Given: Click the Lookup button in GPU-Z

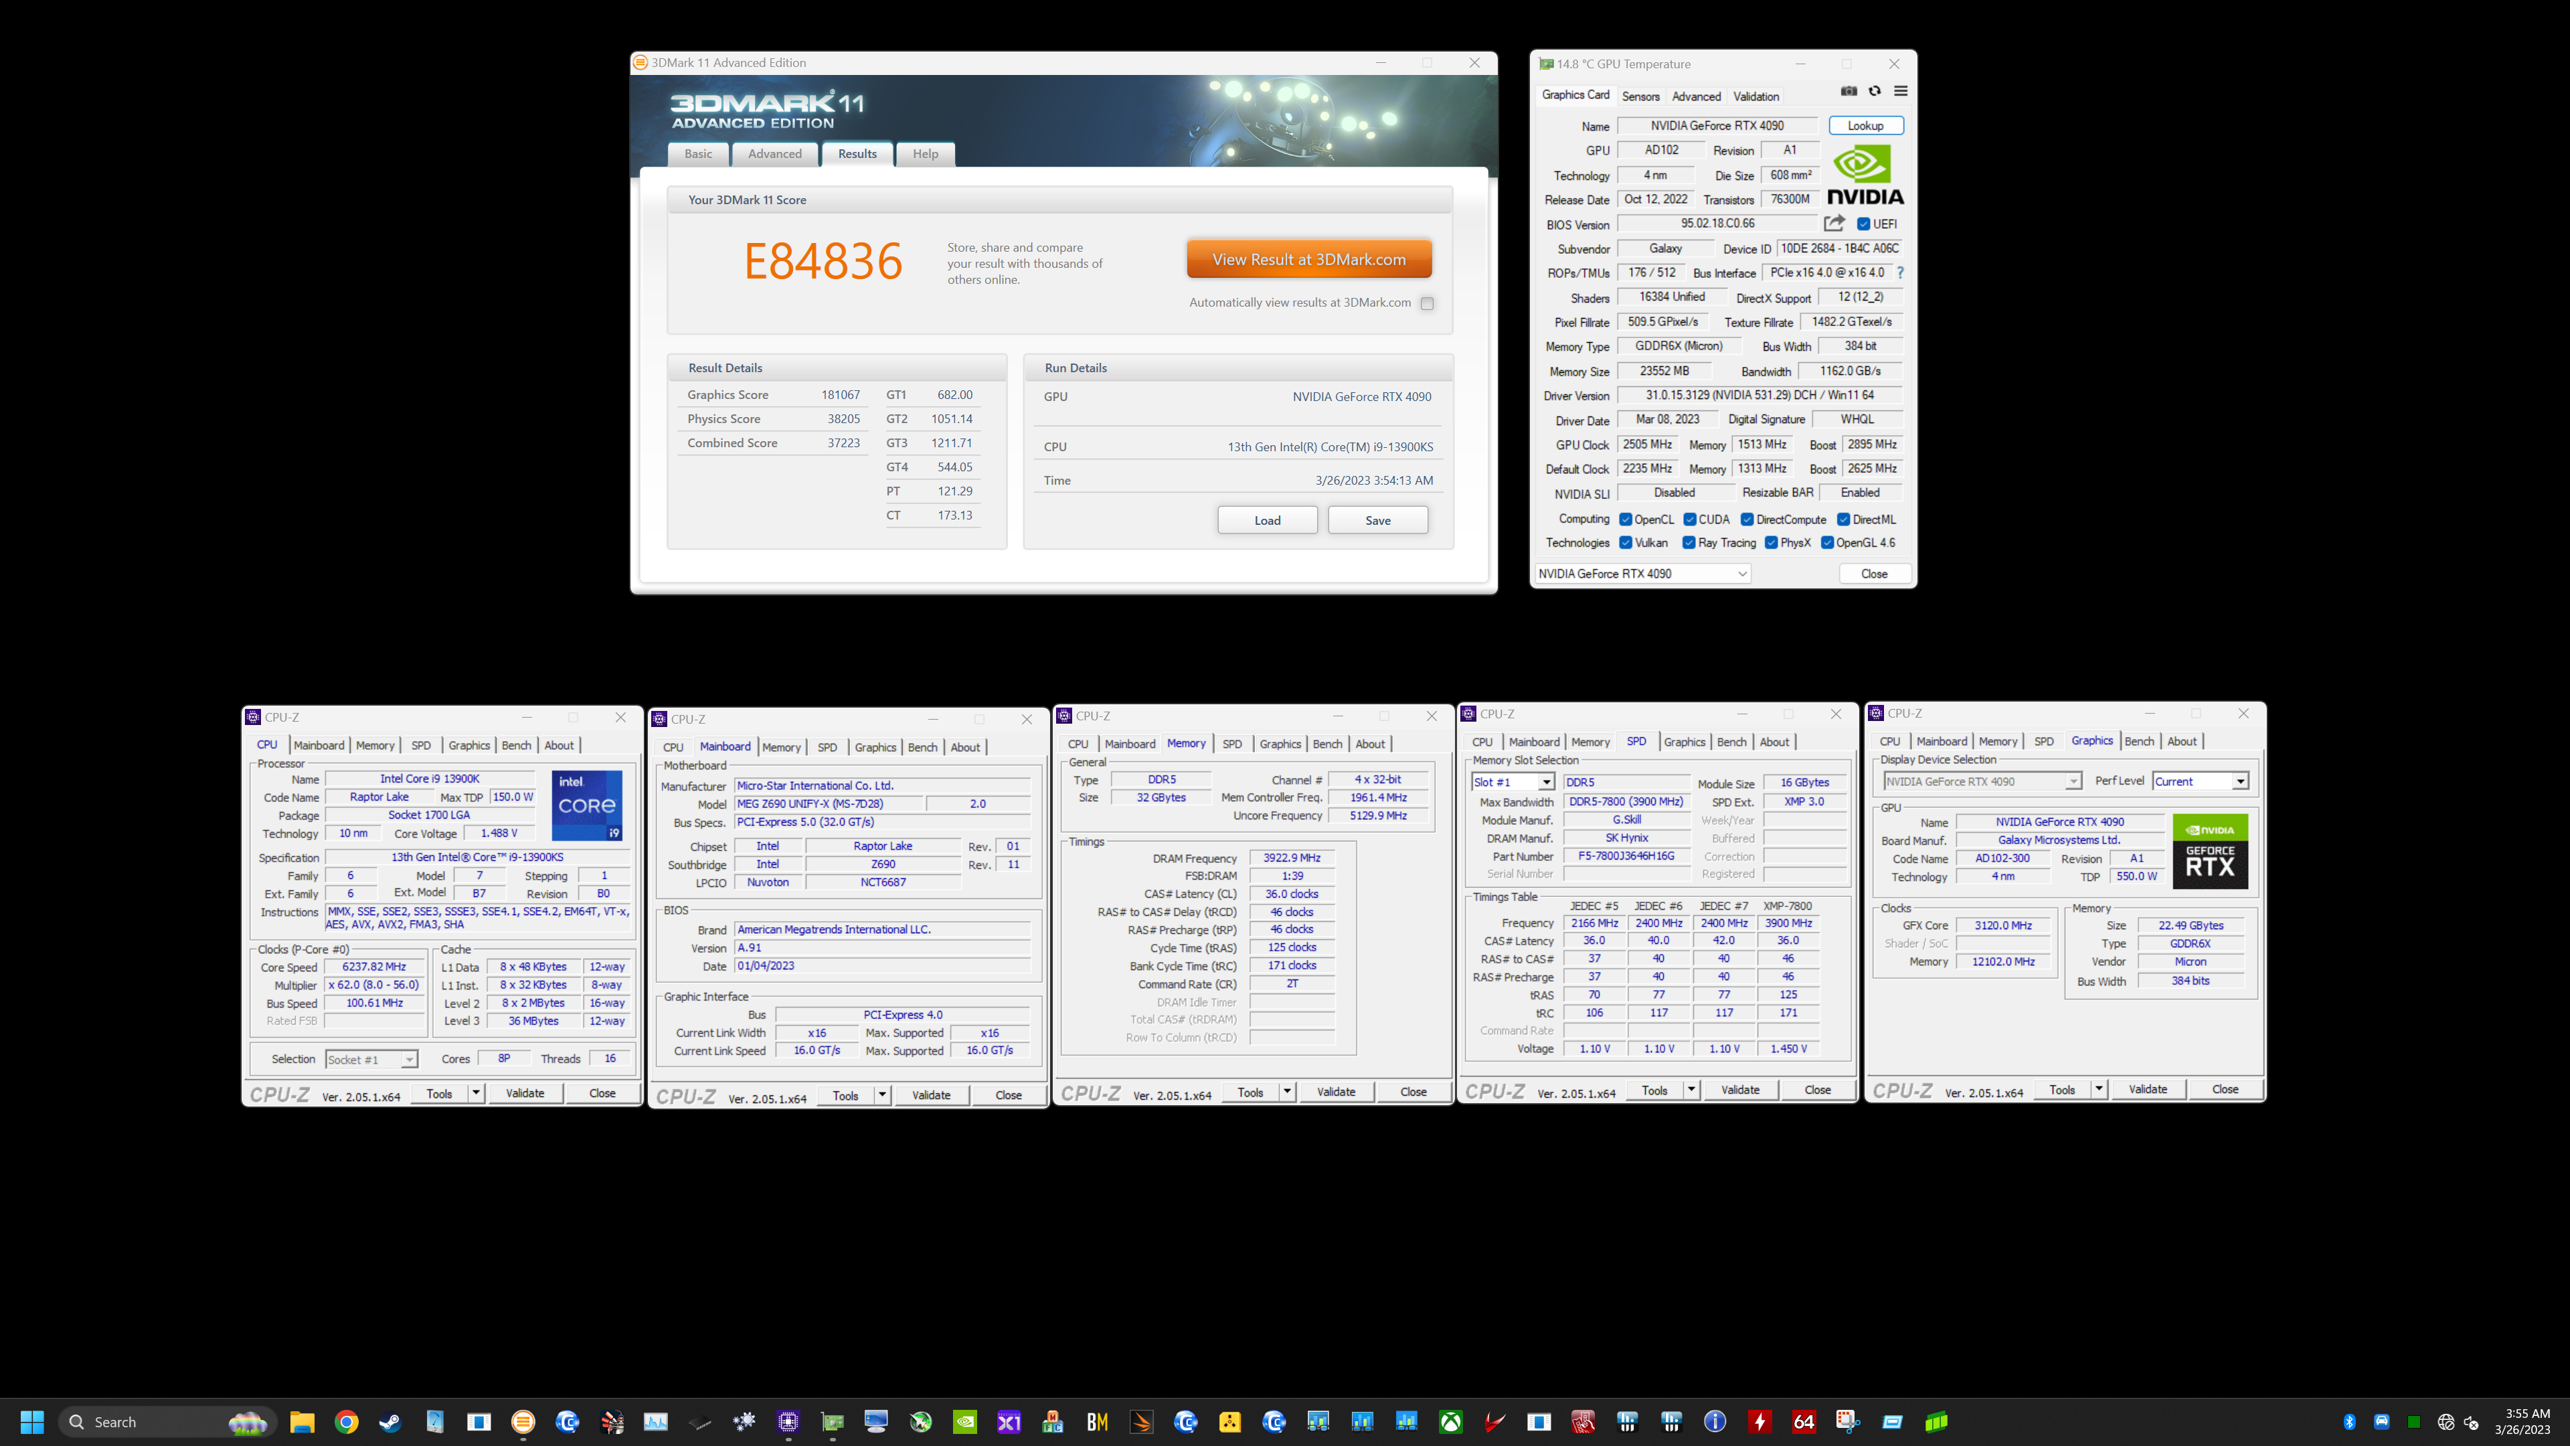Looking at the screenshot, I should [x=1866, y=126].
